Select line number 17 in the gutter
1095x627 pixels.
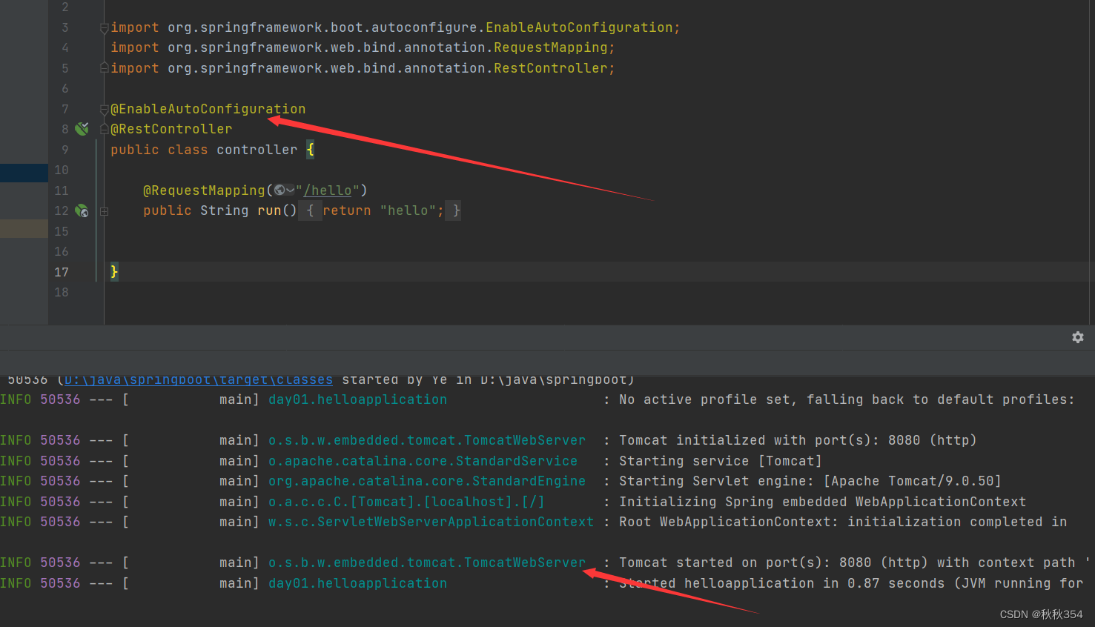(x=62, y=272)
